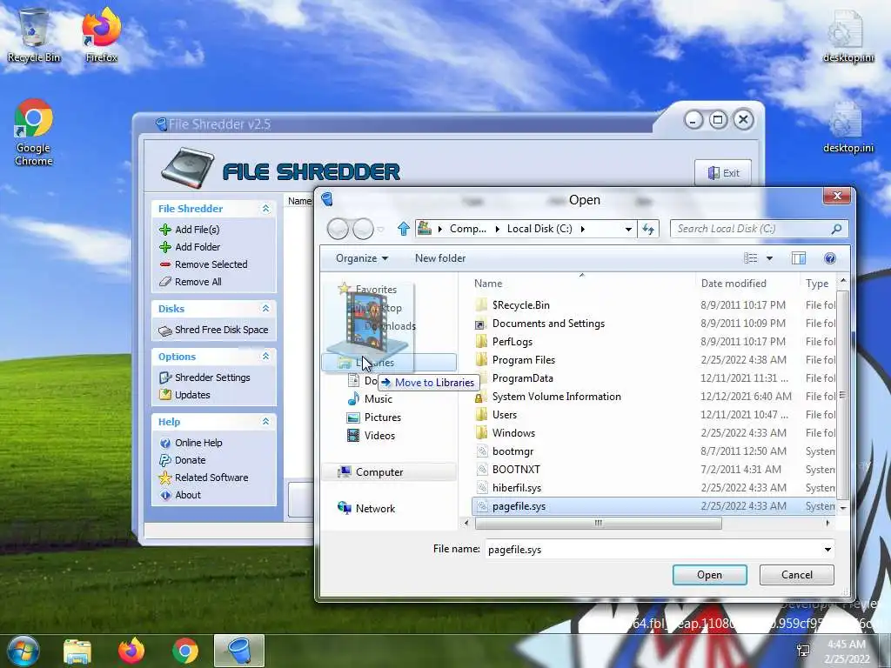Open the Recycle Bin desktop icon
Viewport: 891px width, 668px height.
[x=34, y=35]
